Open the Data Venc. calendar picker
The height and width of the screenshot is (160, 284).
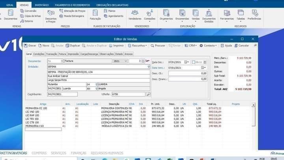pyautogui.click(x=203, y=68)
